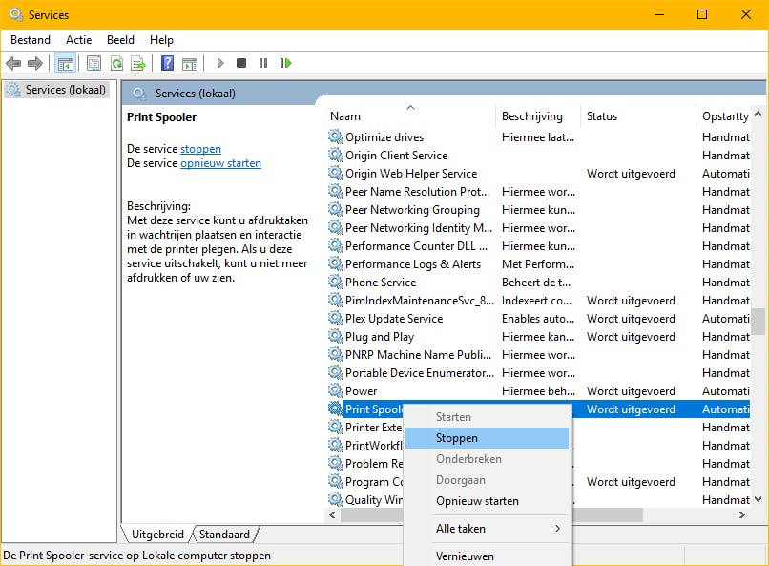The image size is (769, 566).
Task: Open the Actie menu
Action: [x=79, y=40]
